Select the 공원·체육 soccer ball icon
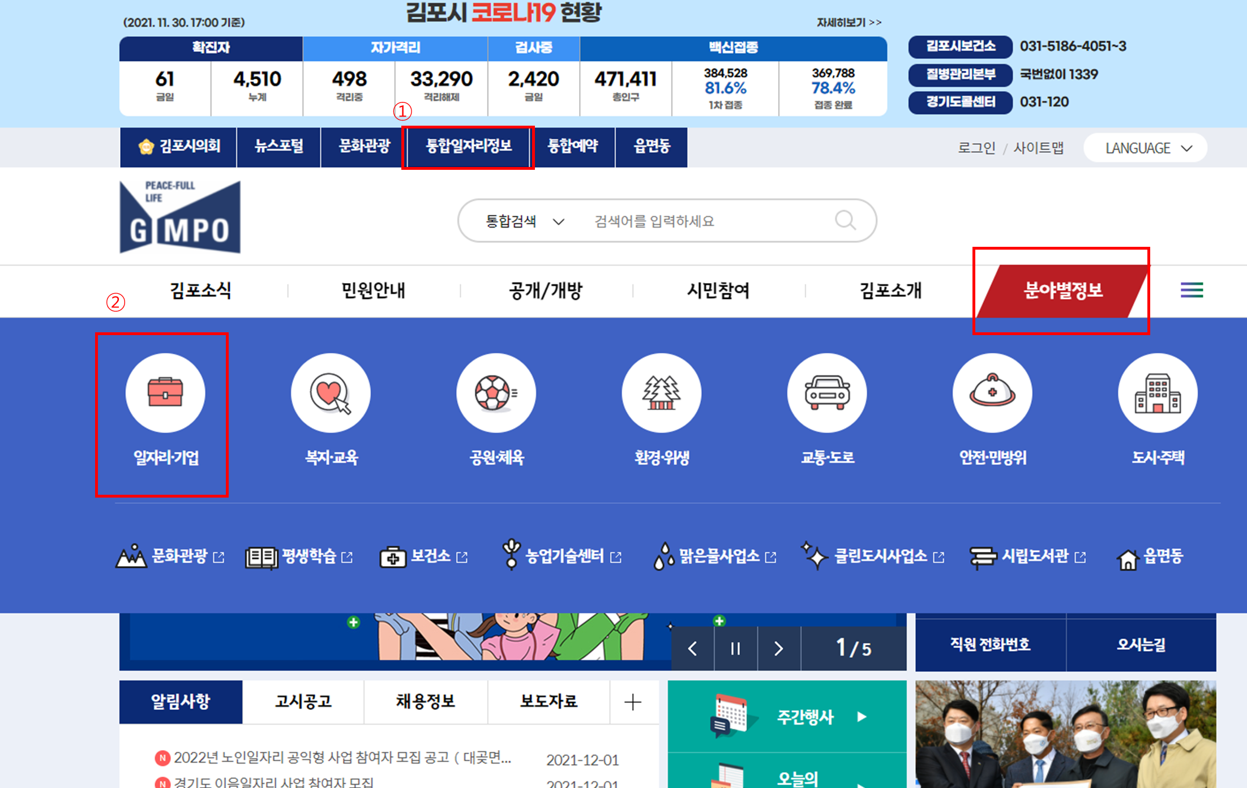Image resolution: width=1247 pixels, height=788 pixels. click(496, 392)
